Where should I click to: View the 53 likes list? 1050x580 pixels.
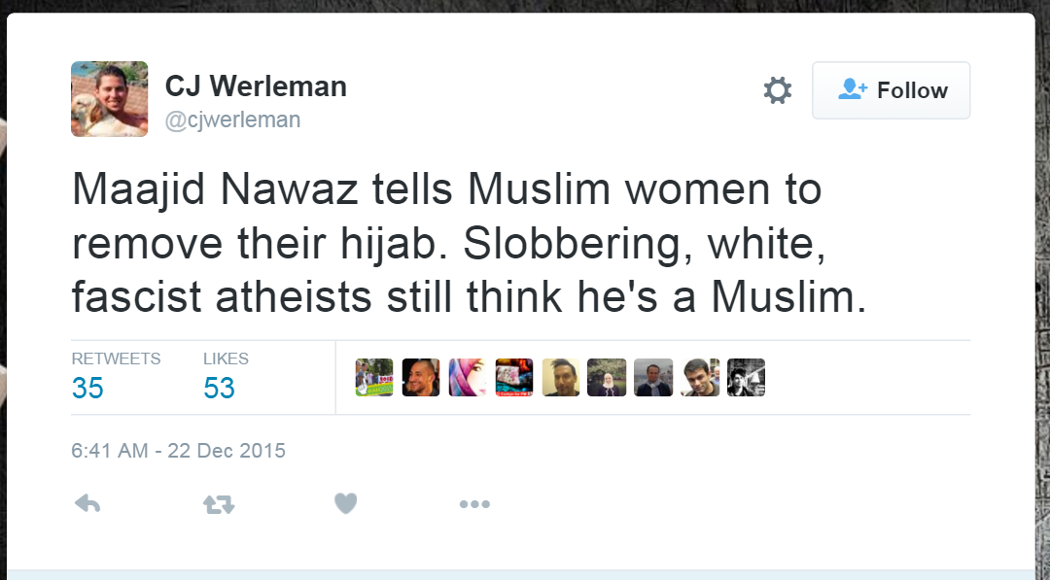point(219,388)
